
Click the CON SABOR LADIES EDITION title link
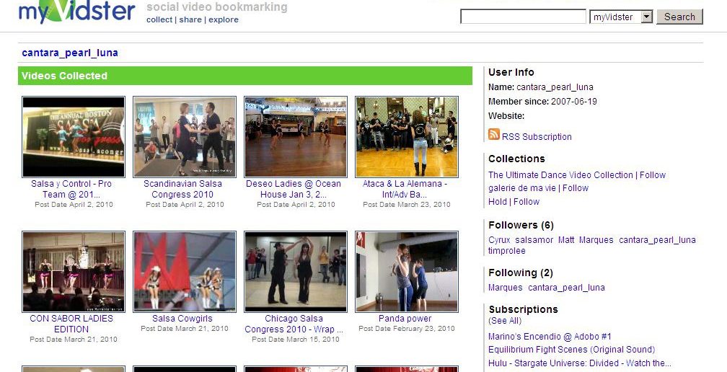tap(71, 324)
